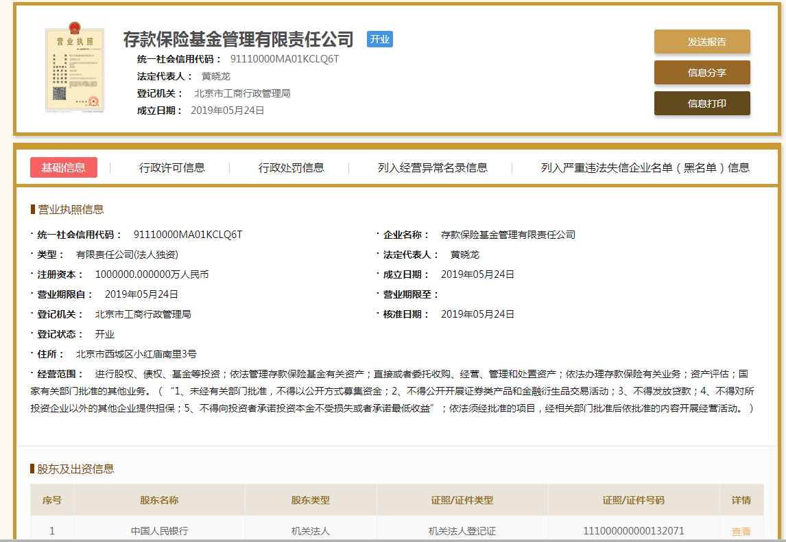The height and width of the screenshot is (542, 786).
Task: Click the red 基础信息 tab indicator
Action: (64, 167)
